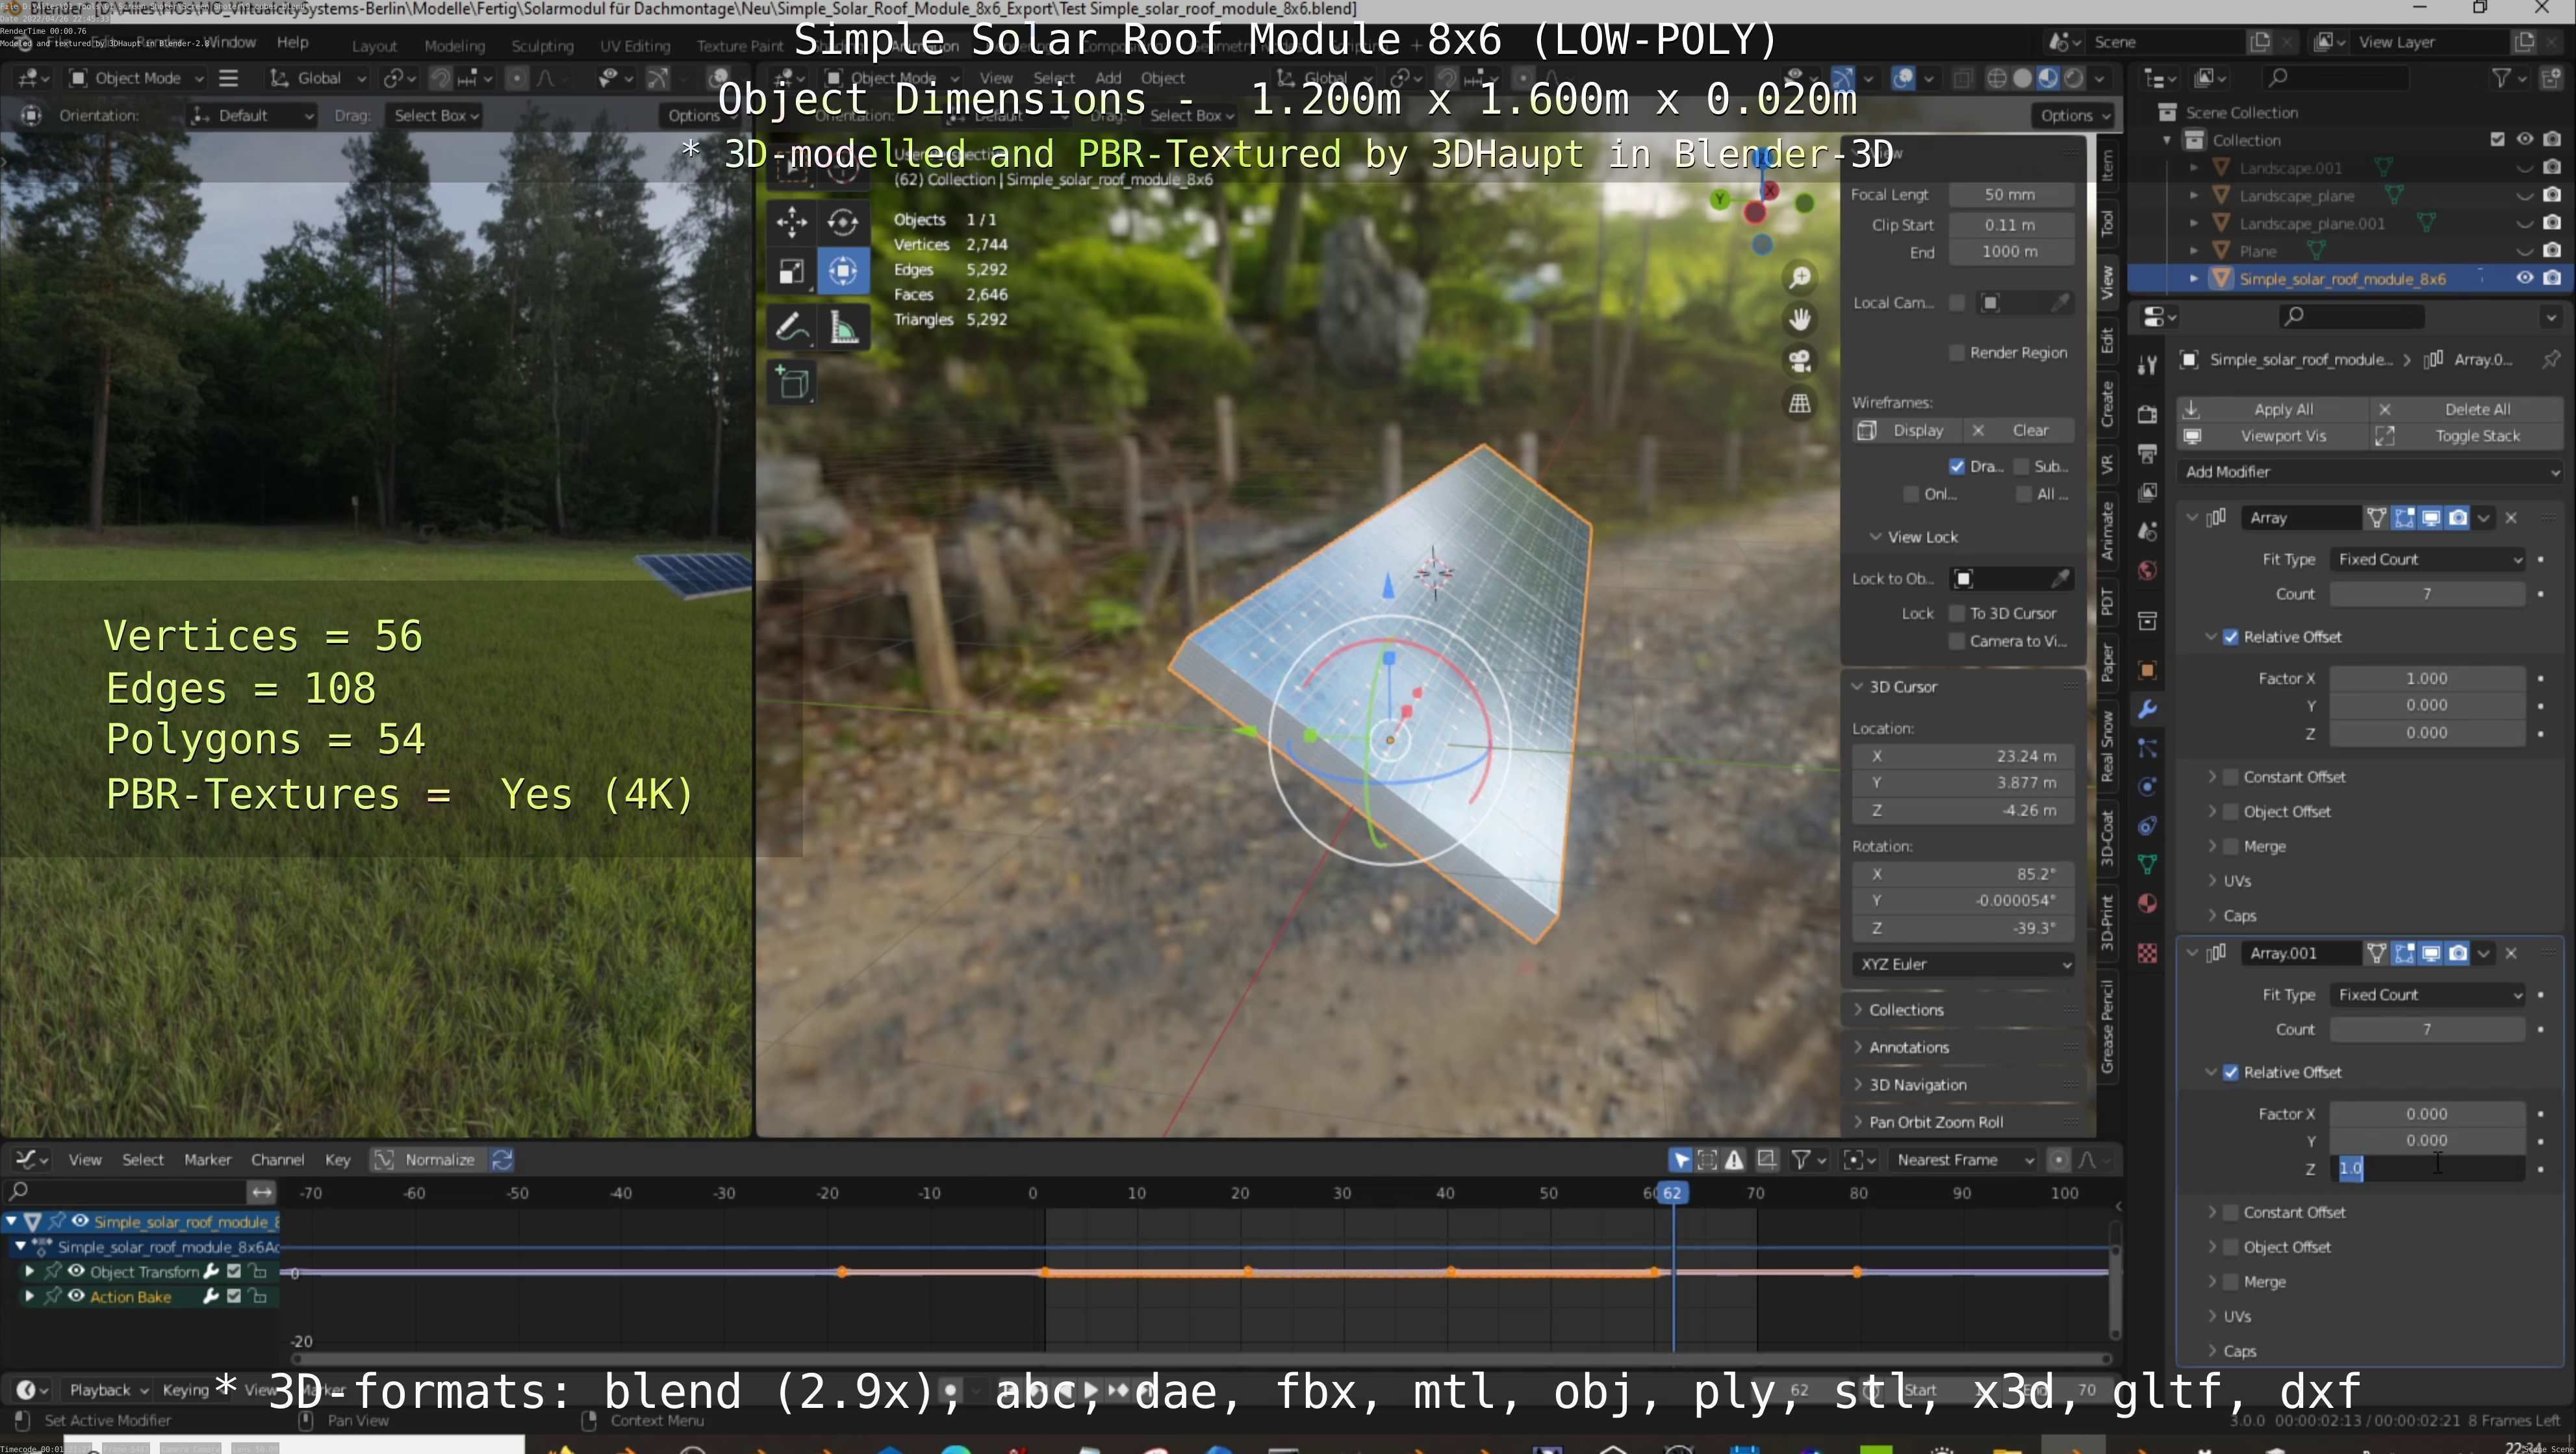Click the Add Cube tool icon

point(793,382)
